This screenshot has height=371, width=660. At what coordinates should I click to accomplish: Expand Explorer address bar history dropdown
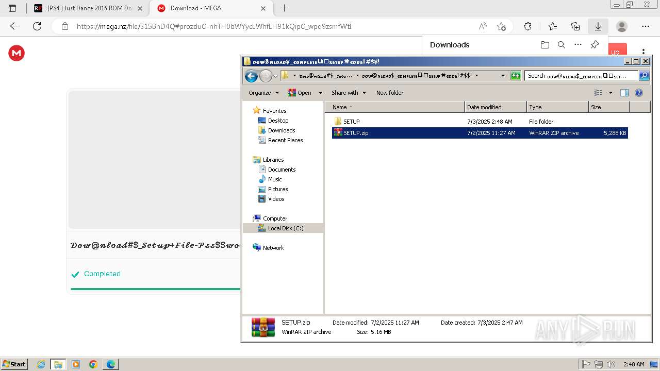tap(503, 76)
